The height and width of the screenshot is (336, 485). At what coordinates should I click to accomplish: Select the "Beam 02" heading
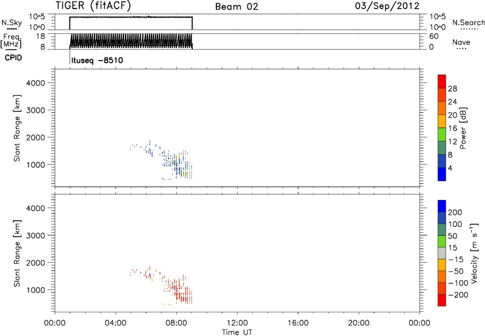tap(236, 7)
